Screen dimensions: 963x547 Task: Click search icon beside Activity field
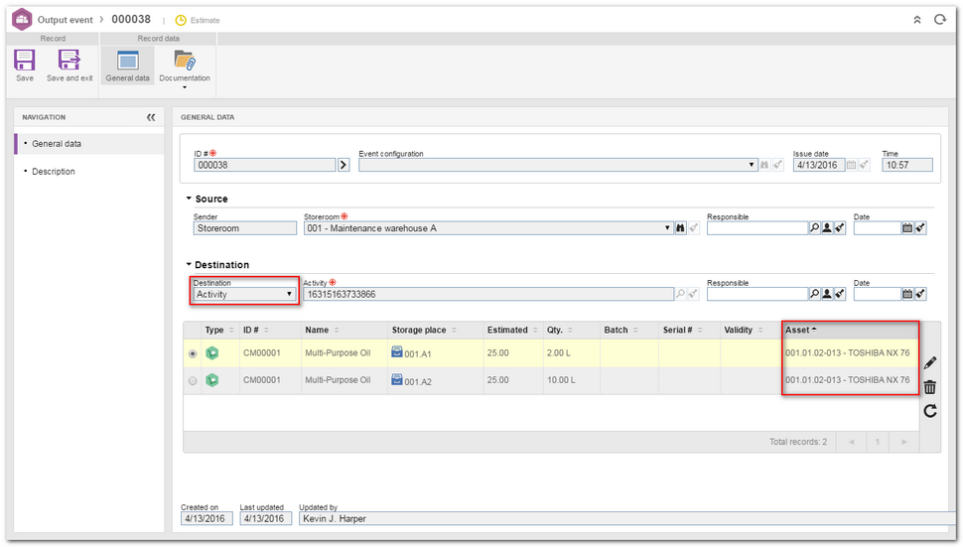tap(680, 294)
